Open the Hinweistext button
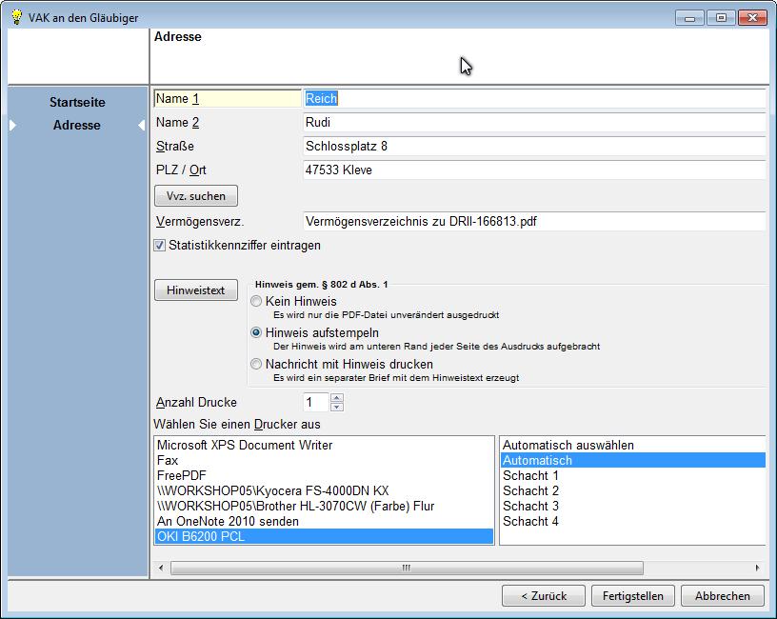The width and height of the screenshot is (777, 619). coord(196,290)
